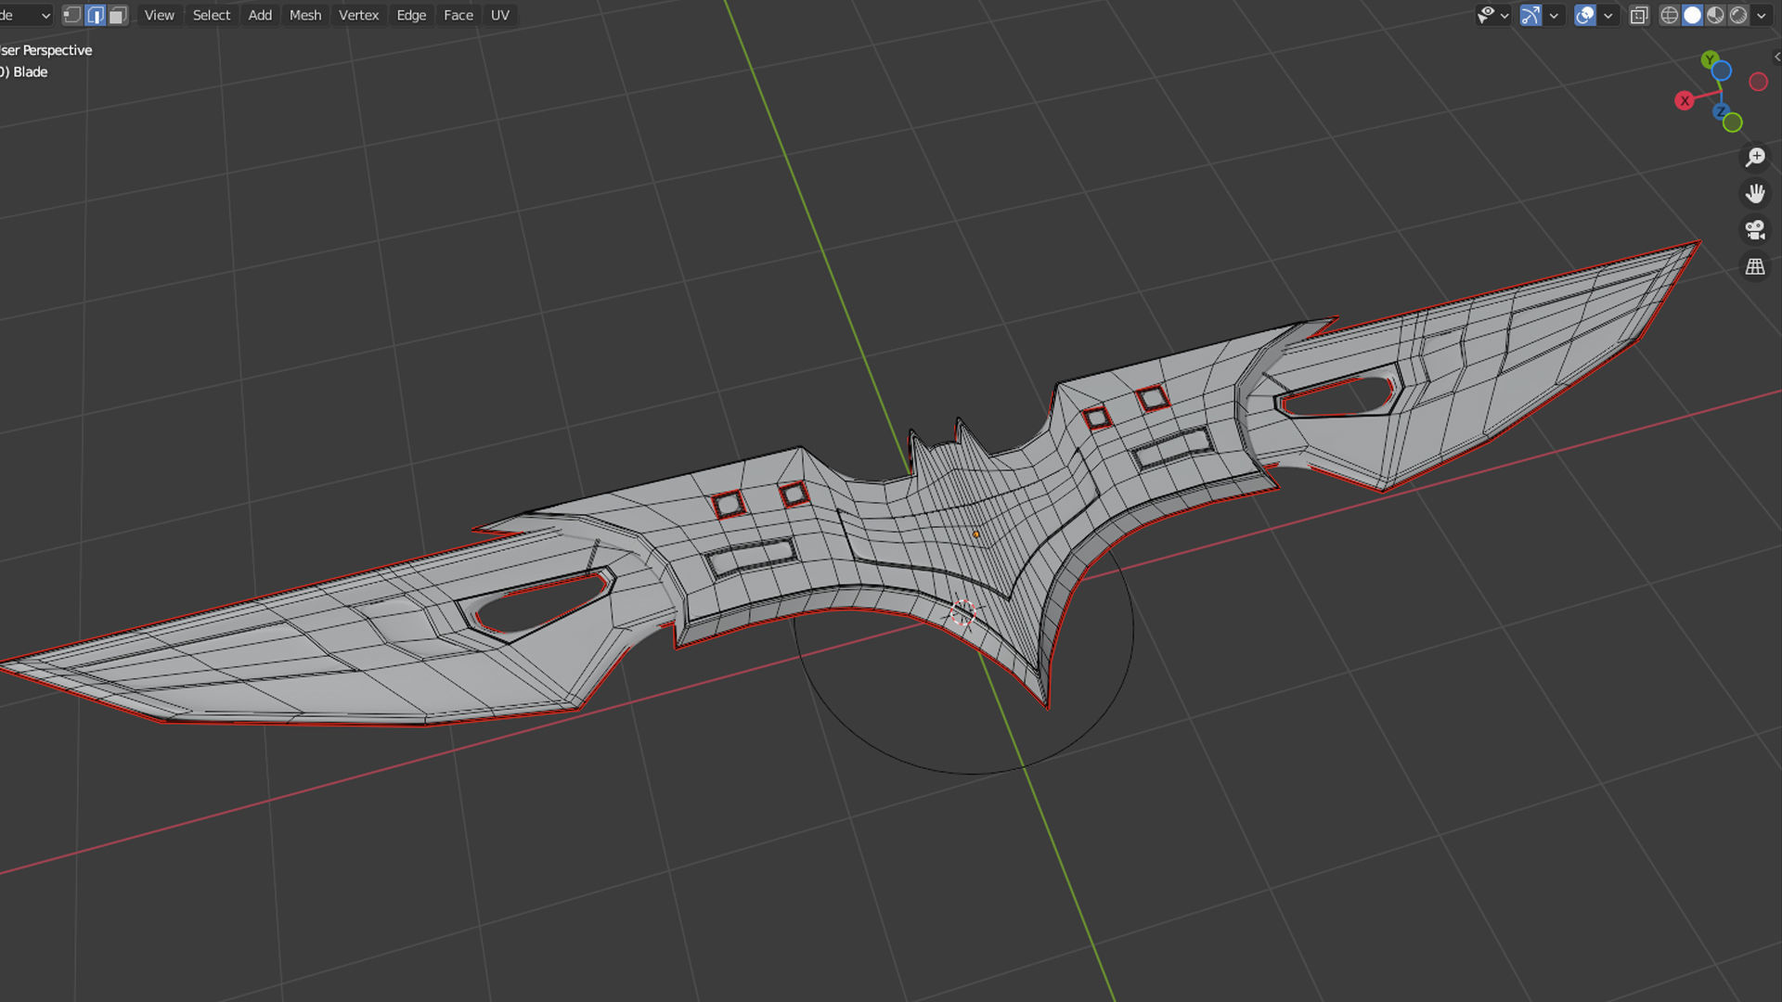The image size is (1782, 1002).
Task: Open the View menu
Action: pyautogui.click(x=159, y=15)
